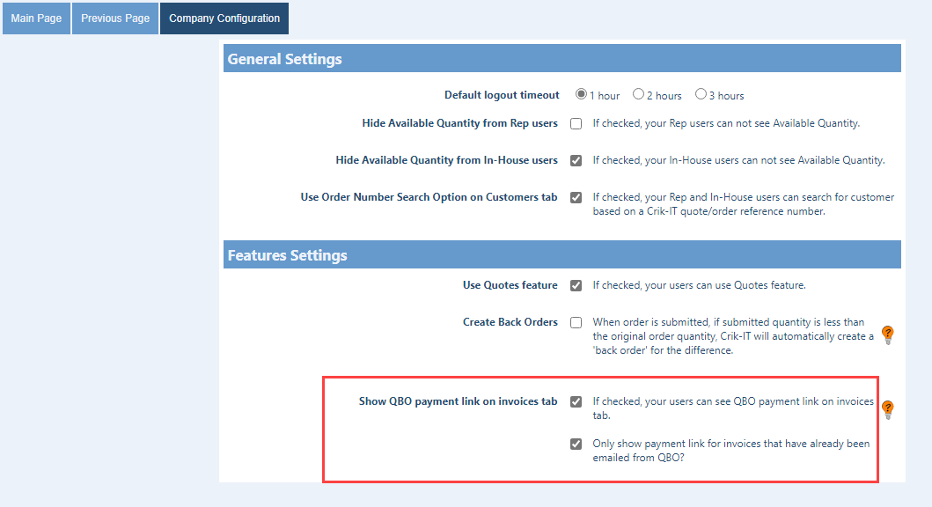Toggle Use Order Number Search Option checkbox

[x=576, y=198]
